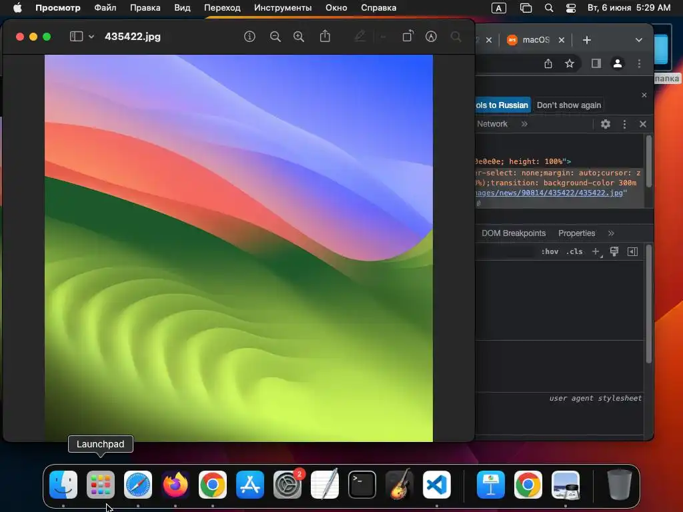The width and height of the screenshot is (683, 512).
Task: Open Spotlight search in menu bar
Action: click(x=549, y=8)
